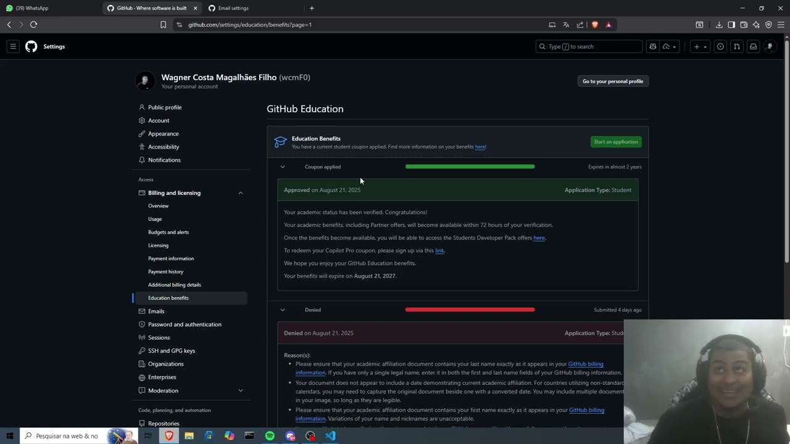
Task: Click the translate page icon in address bar
Action: click(x=566, y=25)
